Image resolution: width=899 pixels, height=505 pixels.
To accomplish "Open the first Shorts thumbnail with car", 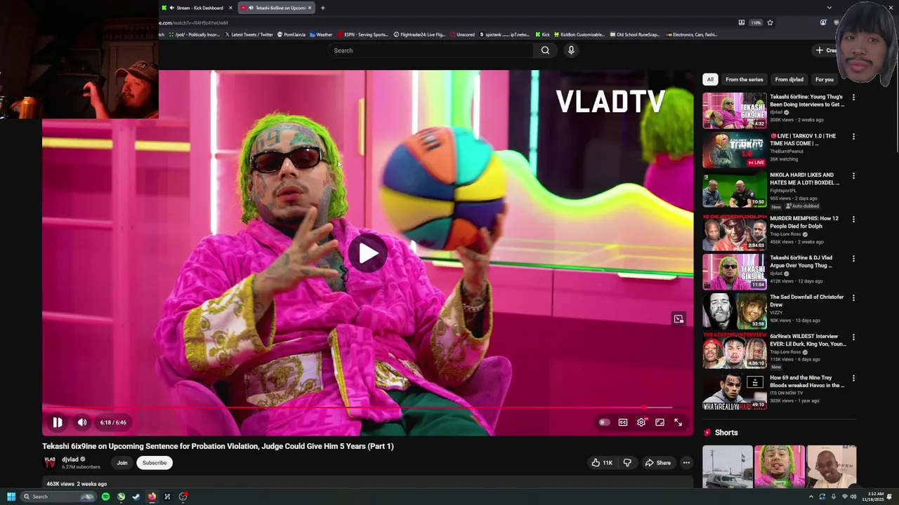I will pyautogui.click(x=728, y=467).
